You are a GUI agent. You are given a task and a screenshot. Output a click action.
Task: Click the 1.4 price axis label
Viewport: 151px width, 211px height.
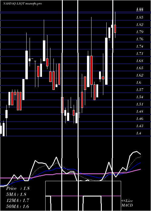pyautogui.click(x=139, y=133)
